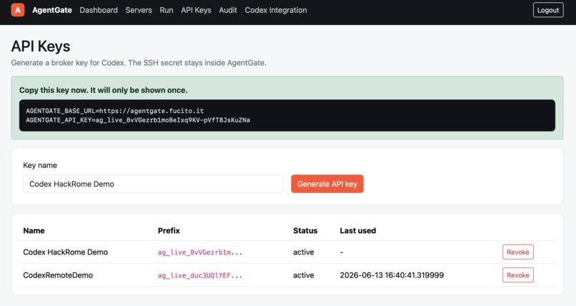Click the Name column header
Viewport: 576px width, 306px height.
[x=34, y=231]
